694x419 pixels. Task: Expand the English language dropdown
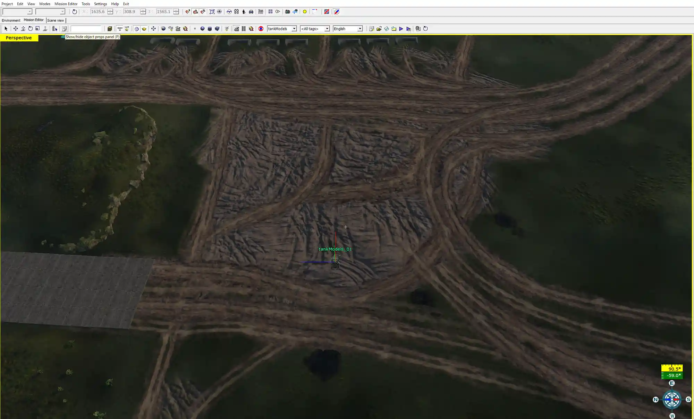[360, 29]
